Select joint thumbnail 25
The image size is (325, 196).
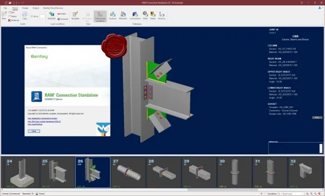click(x=57, y=172)
